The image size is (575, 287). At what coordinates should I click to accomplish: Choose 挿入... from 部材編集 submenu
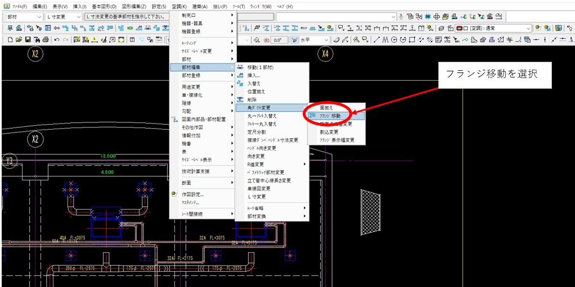tap(271, 75)
